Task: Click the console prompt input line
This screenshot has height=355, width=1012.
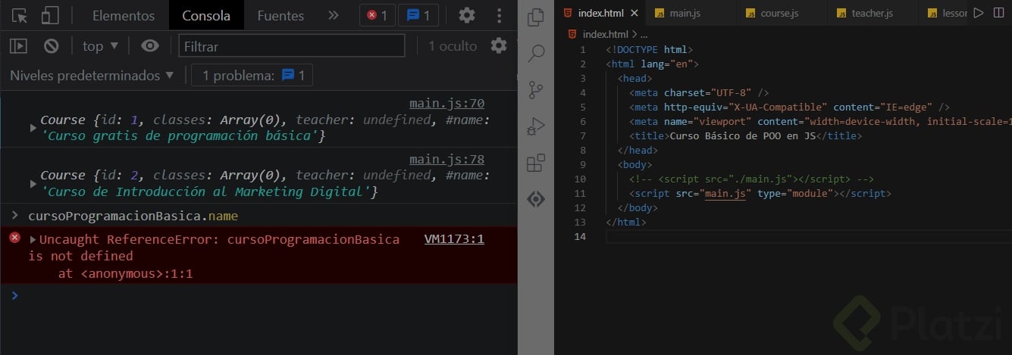Action: (258, 295)
